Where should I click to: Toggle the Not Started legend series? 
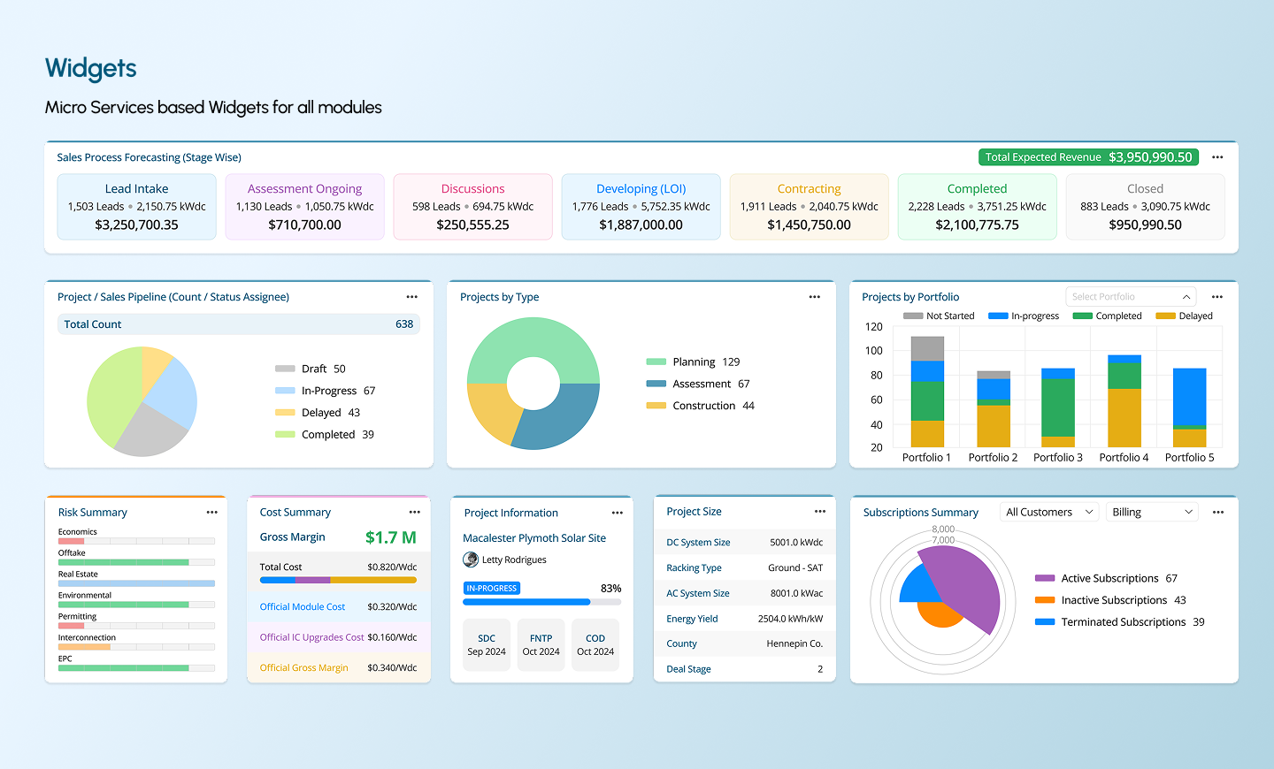click(939, 316)
